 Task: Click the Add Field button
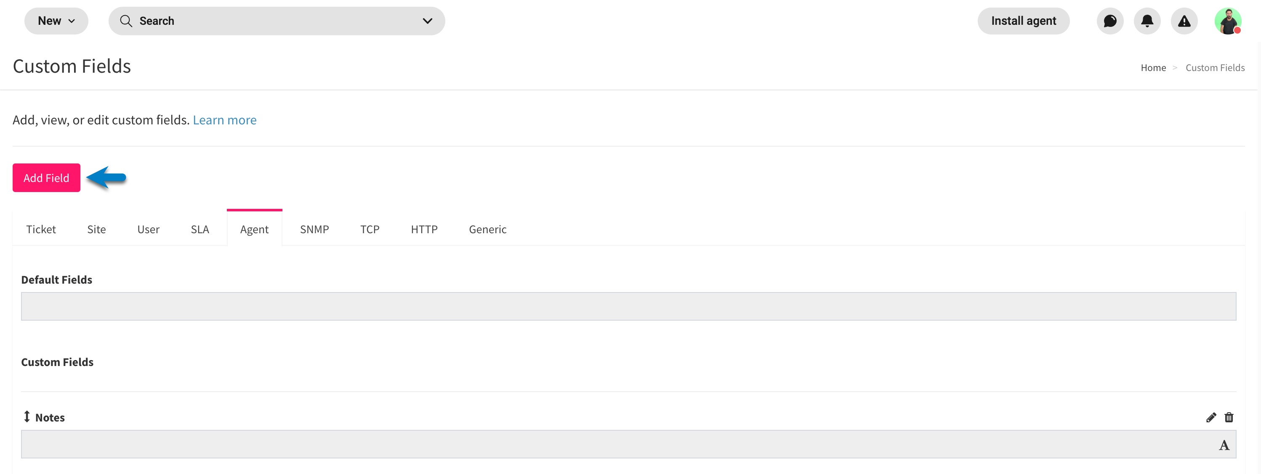click(46, 178)
